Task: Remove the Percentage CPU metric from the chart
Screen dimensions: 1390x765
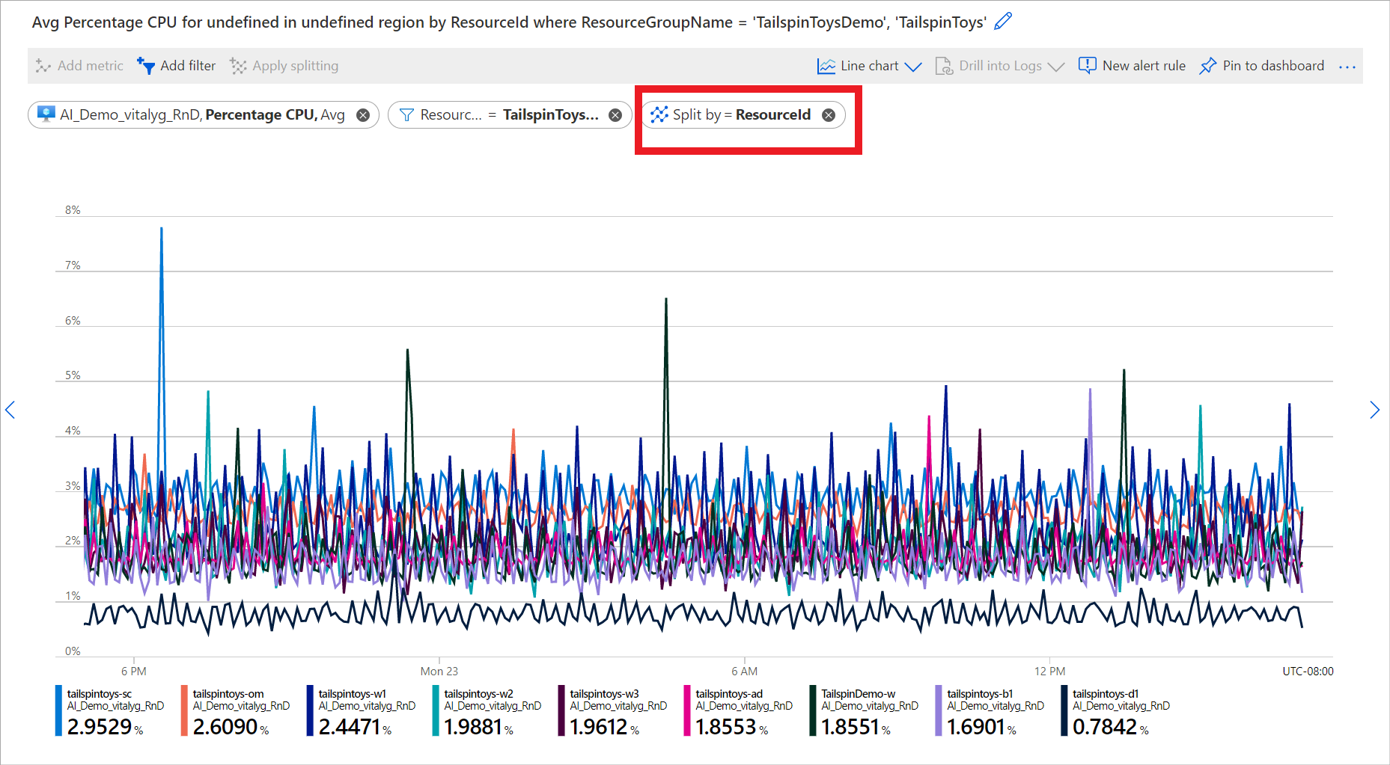Action: coord(362,114)
